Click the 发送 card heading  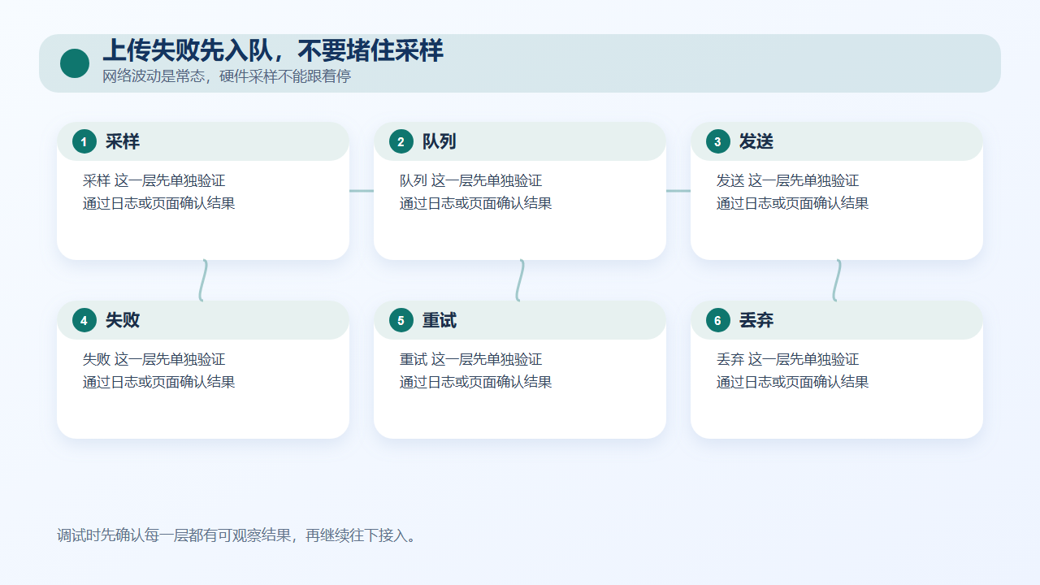pyautogui.click(x=756, y=142)
